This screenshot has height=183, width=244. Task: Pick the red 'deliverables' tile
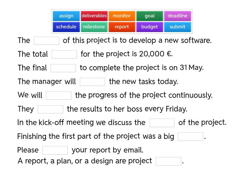94,16
